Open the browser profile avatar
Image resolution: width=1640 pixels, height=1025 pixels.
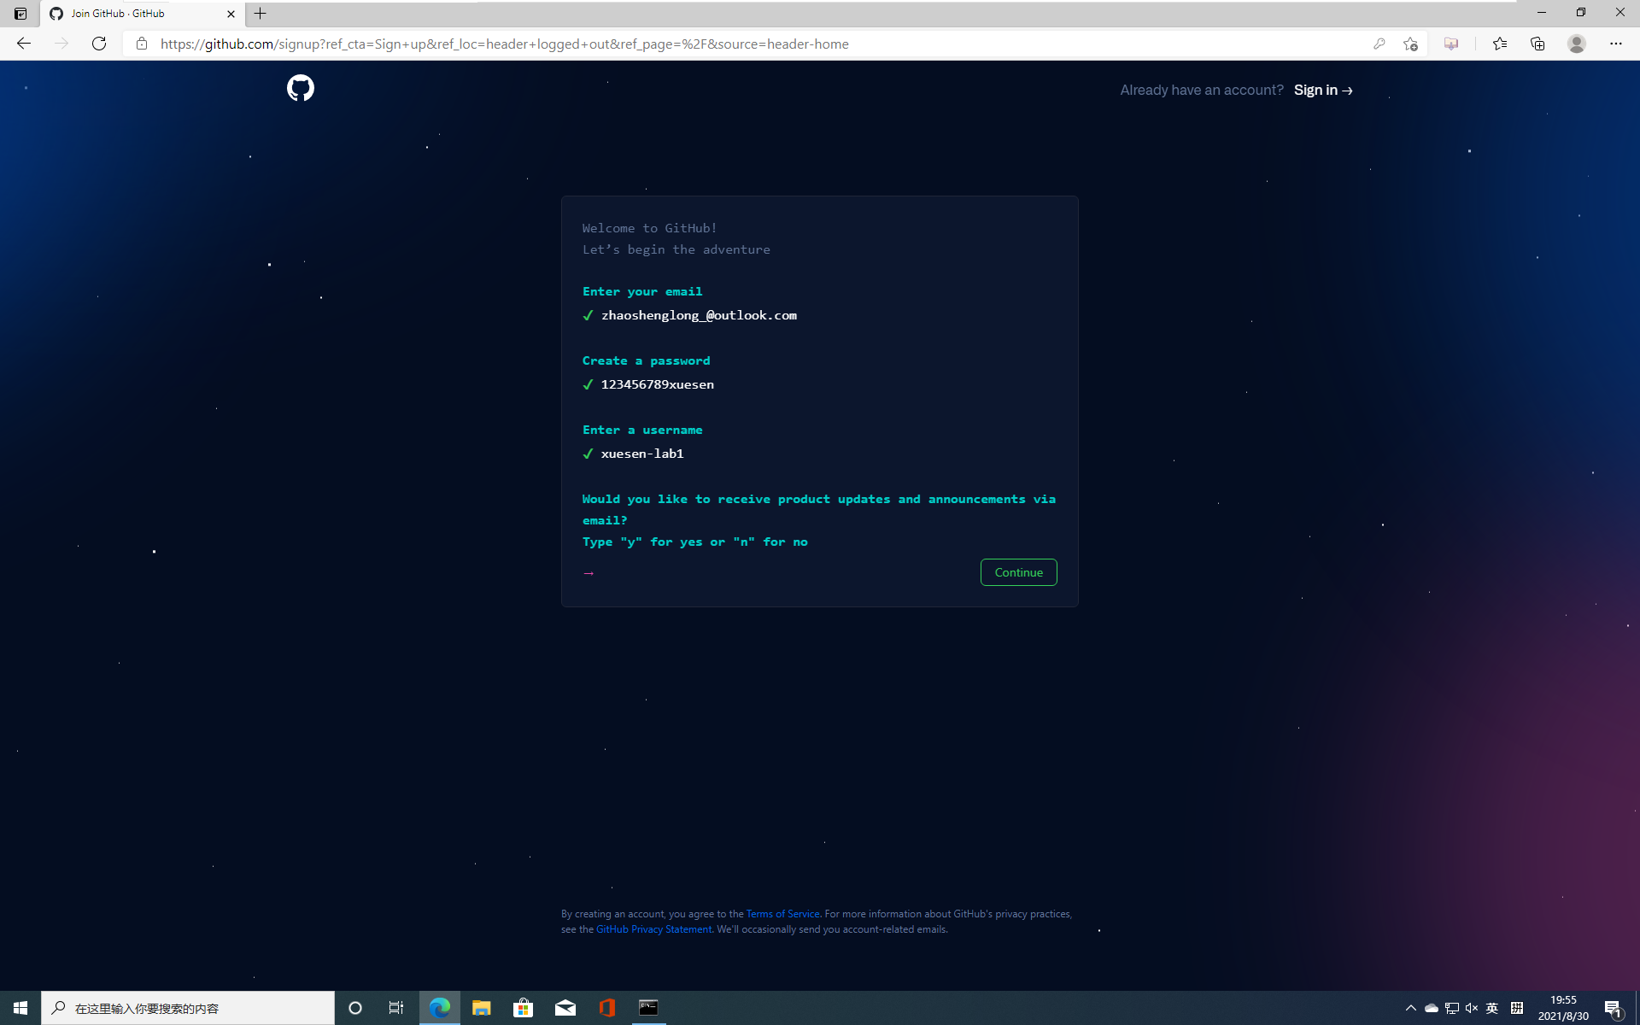click(x=1577, y=44)
